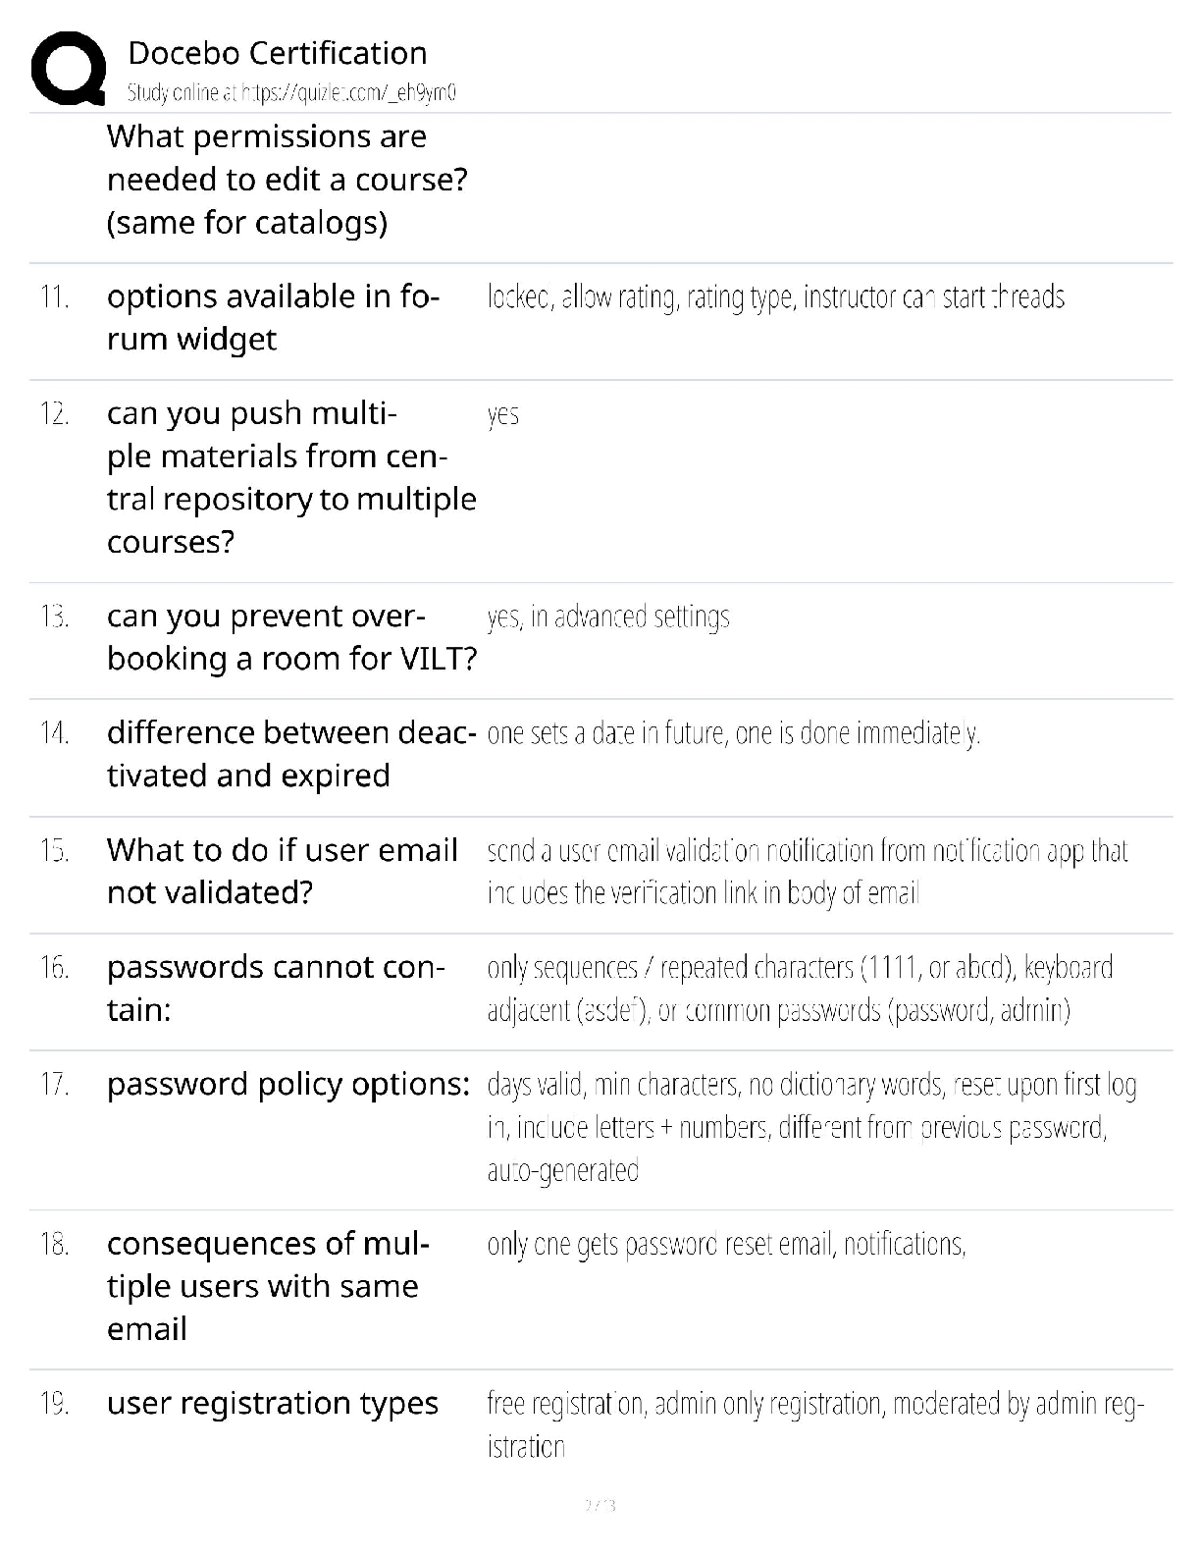
Task: Select the edit course permissions question
Action: point(287,180)
